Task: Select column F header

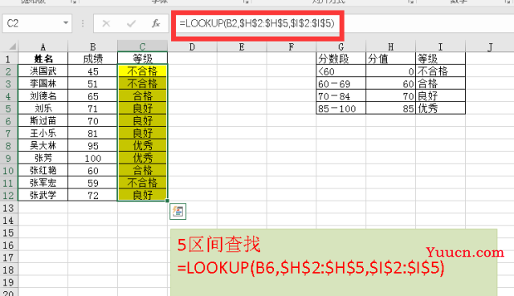Action: [x=291, y=47]
